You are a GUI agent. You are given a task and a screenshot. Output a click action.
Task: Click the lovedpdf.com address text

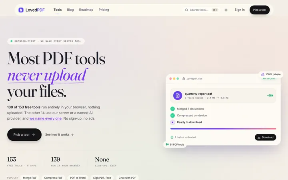194,79
